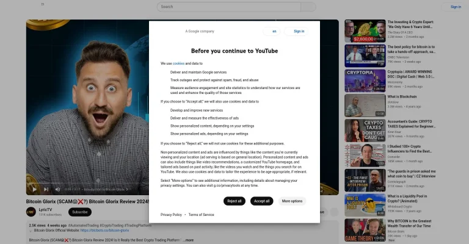The image size is (469, 244).
Task: Click the Reject all button
Action: (234, 201)
